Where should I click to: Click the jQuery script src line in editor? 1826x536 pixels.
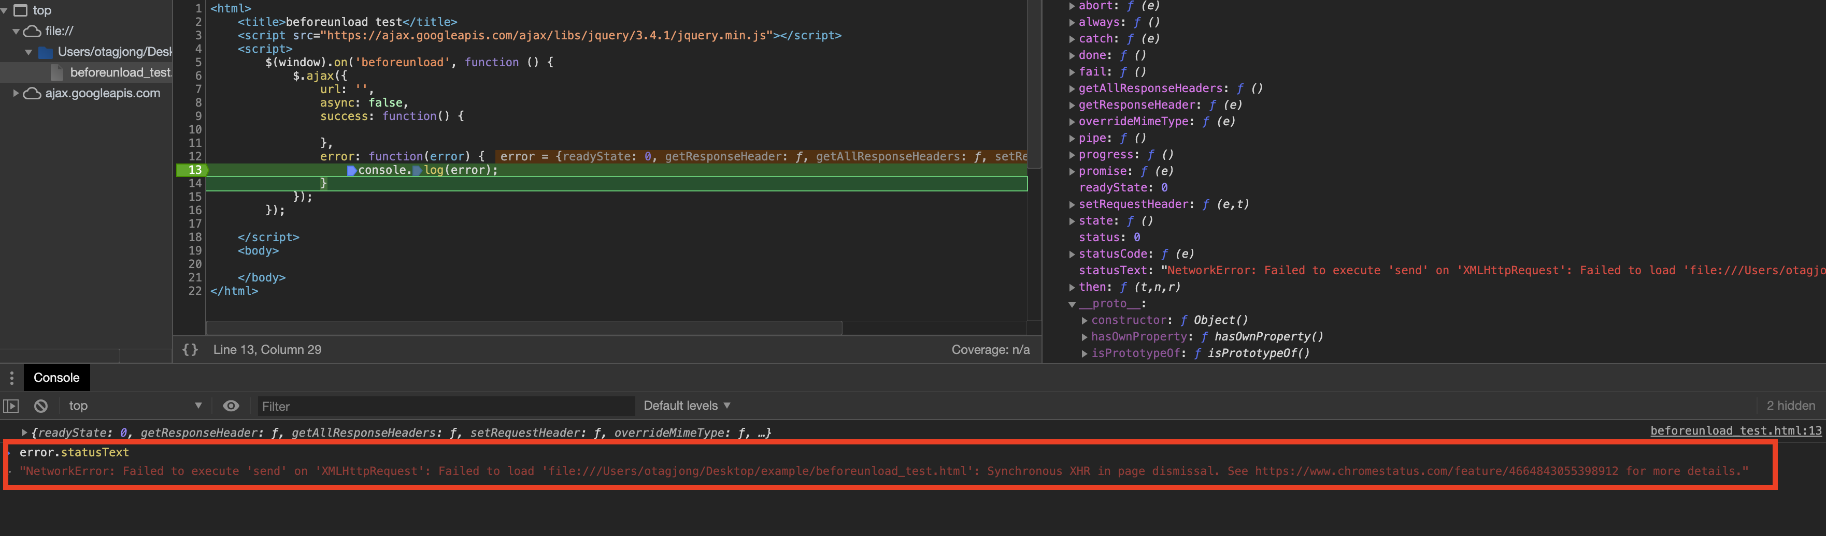pyautogui.click(x=539, y=35)
